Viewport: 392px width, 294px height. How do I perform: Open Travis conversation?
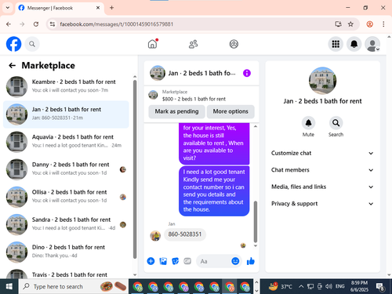(66, 273)
